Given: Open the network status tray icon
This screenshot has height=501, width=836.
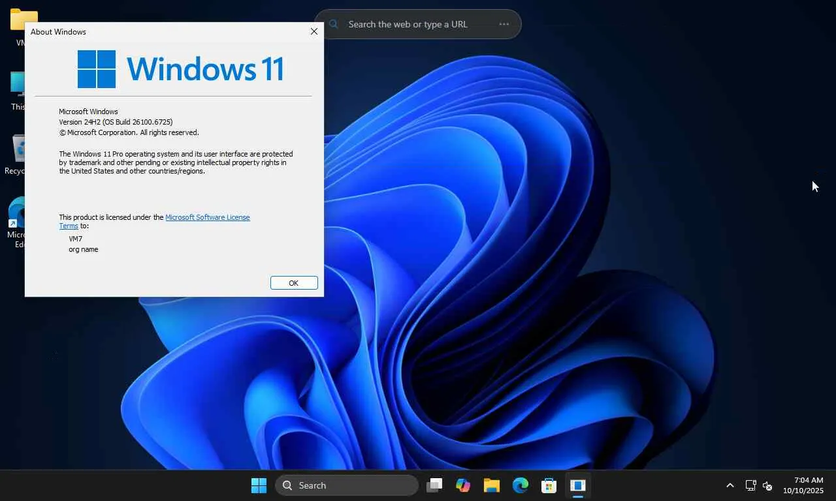Looking at the screenshot, I should click(751, 485).
